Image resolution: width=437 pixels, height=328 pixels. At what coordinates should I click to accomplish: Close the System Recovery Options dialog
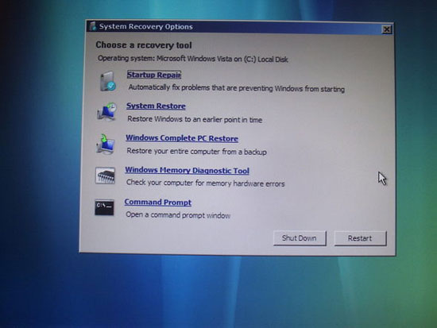[x=387, y=29]
